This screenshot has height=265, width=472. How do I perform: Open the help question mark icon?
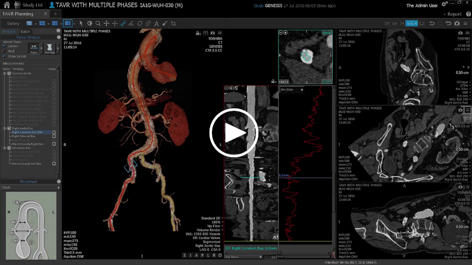coord(468,14)
